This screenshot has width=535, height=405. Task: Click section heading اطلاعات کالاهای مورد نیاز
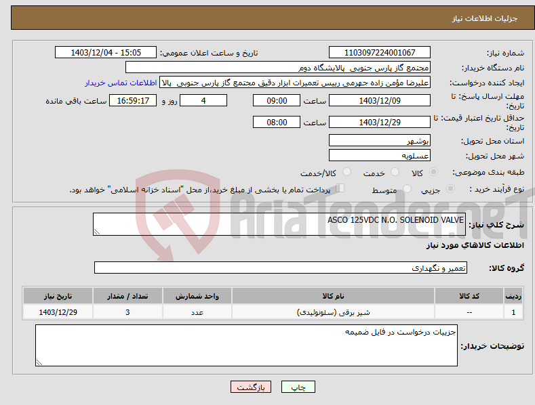point(475,245)
